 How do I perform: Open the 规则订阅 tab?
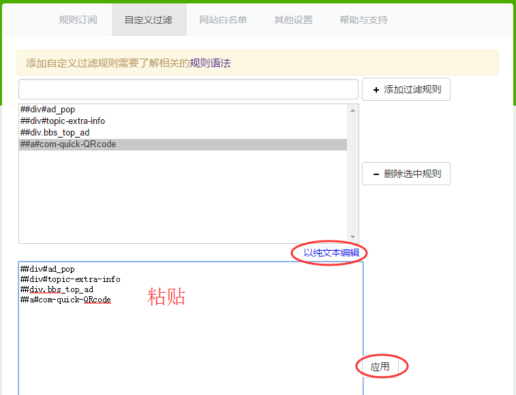coord(78,20)
